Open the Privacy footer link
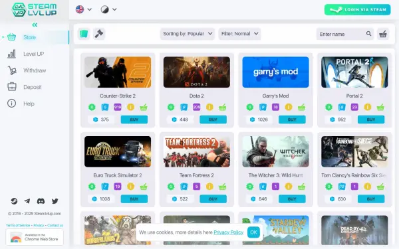 [39, 225]
